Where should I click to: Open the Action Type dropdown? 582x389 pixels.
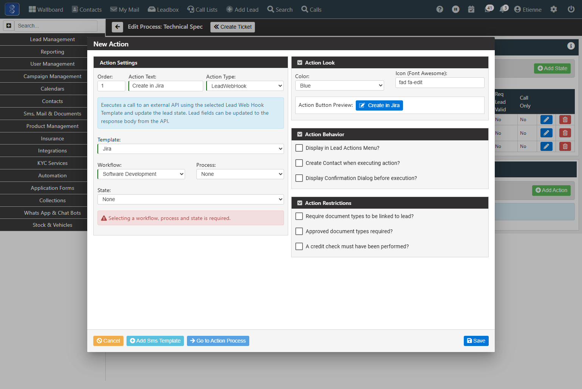(245, 86)
